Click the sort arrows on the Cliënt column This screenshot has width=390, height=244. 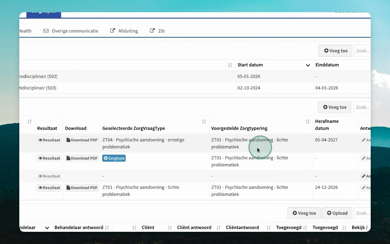170,228
